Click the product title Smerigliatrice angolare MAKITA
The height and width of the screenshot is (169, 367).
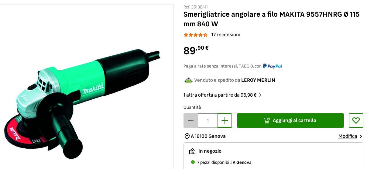click(272, 19)
